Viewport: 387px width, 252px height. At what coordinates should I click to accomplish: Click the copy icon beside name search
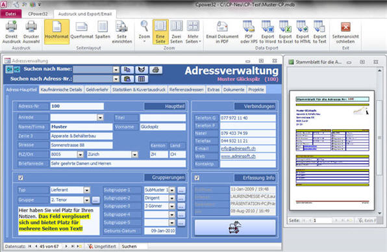[x=127, y=70]
